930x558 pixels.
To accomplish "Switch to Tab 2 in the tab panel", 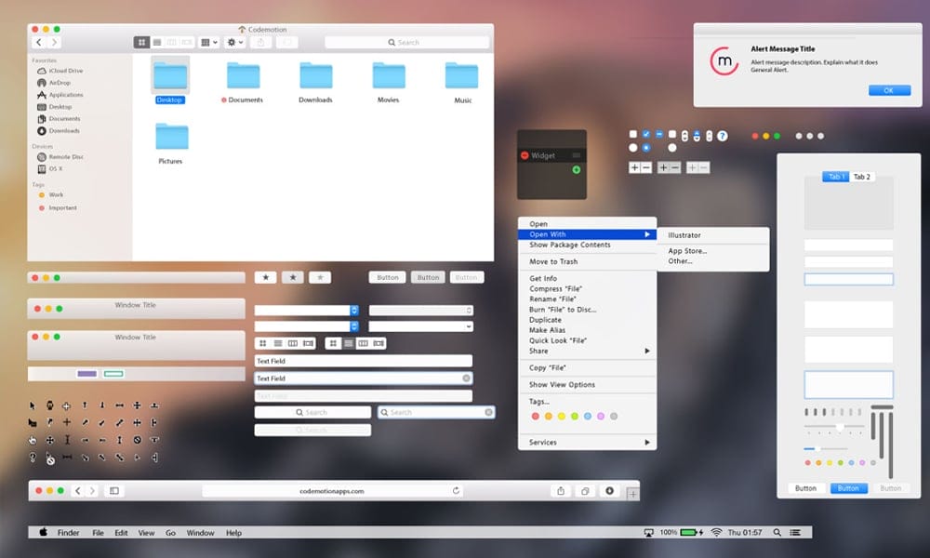I will pos(861,176).
